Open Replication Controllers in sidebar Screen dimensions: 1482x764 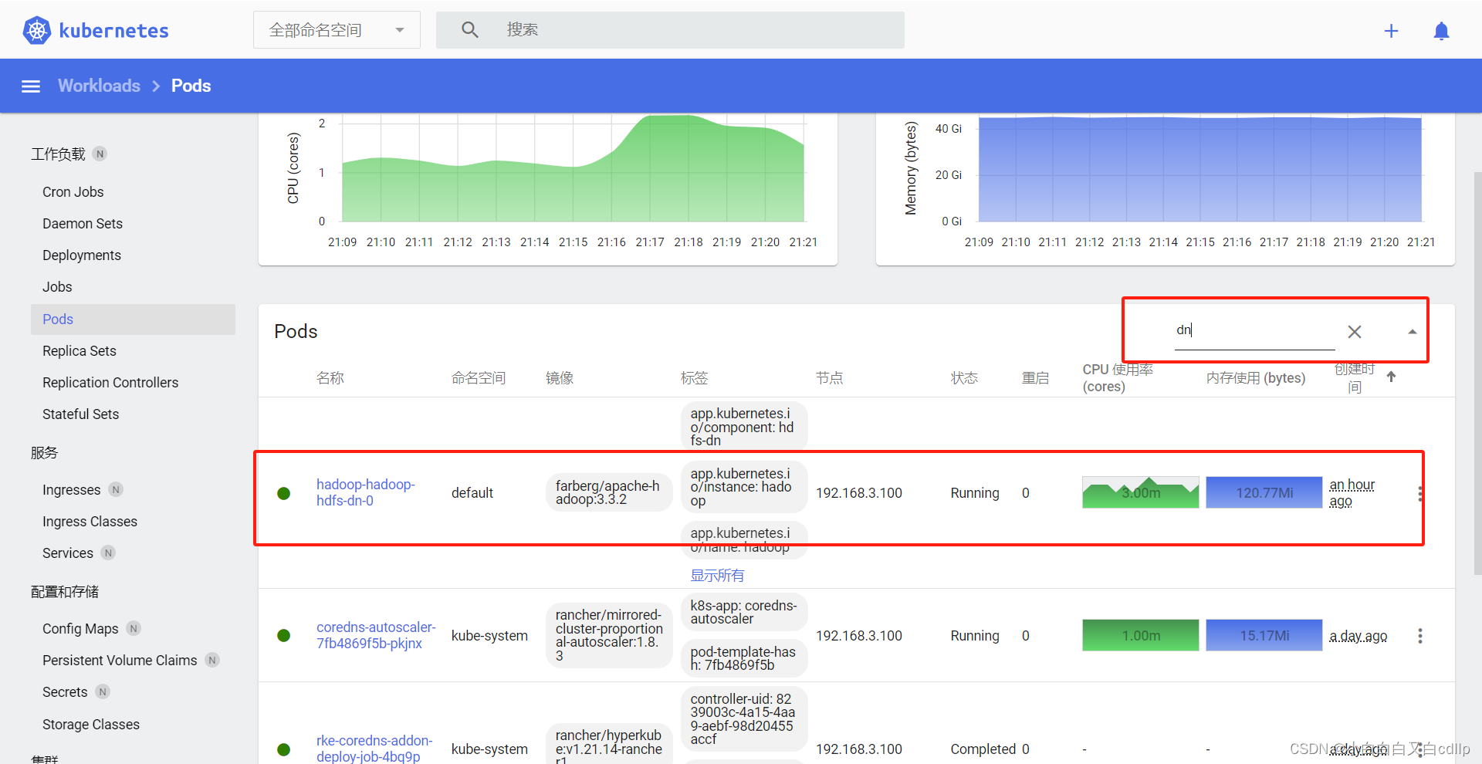(110, 383)
